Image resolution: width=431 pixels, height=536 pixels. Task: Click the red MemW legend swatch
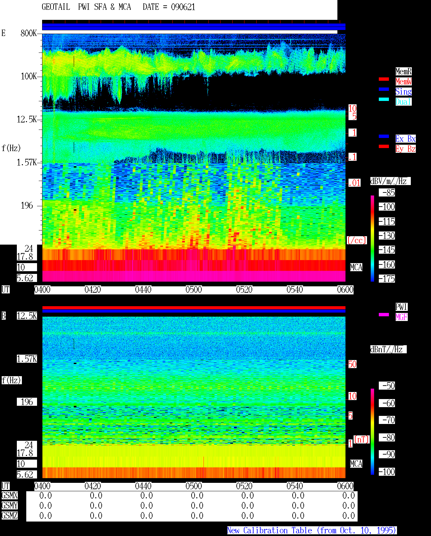tap(384, 79)
